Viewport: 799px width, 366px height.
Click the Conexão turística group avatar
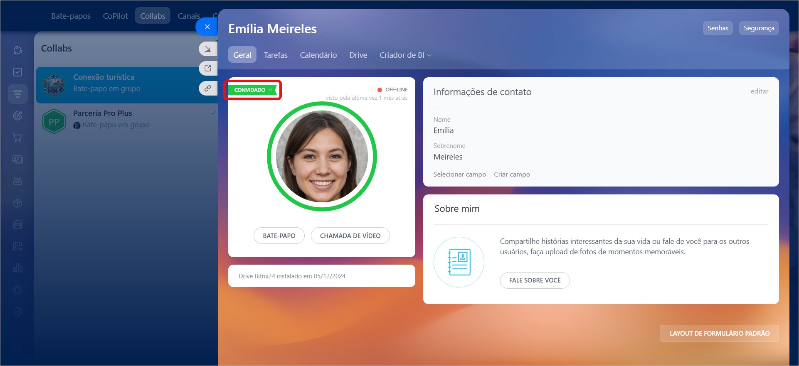click(54, 85)
